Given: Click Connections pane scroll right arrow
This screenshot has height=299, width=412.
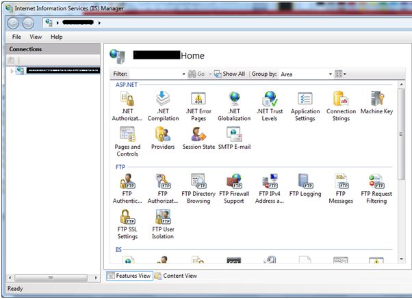Looking at the screenshot, I should 96,278.
